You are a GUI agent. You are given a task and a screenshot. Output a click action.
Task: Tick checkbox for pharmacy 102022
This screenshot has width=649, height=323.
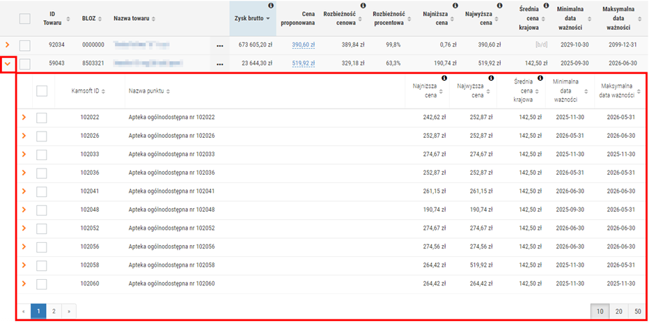42,118
